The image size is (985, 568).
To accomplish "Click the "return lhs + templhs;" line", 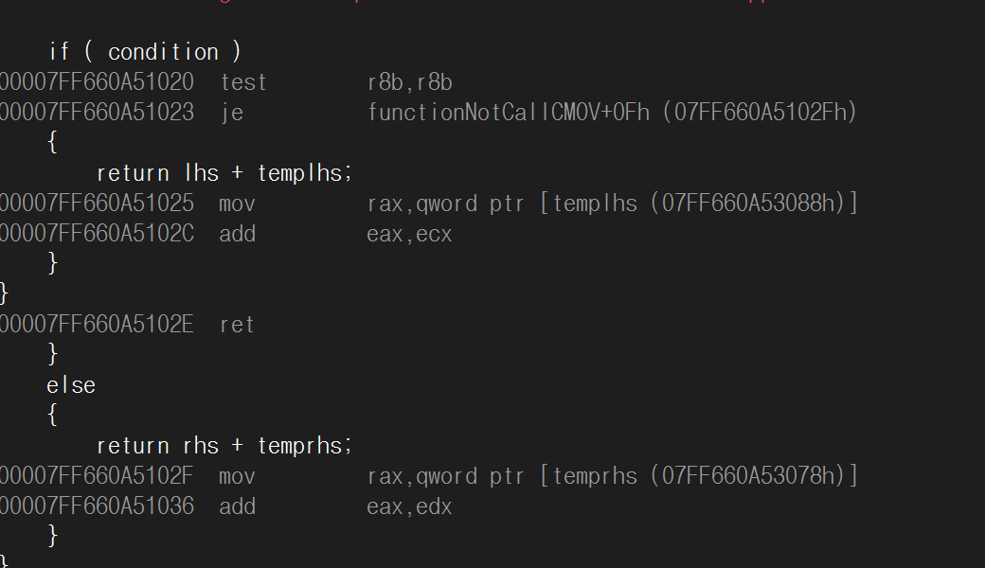I will [x=224, y=173].
